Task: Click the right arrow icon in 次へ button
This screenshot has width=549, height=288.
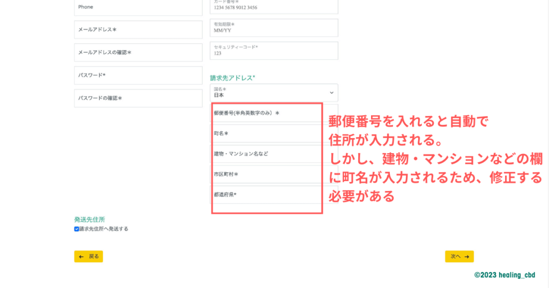Action: click(467, 257)
